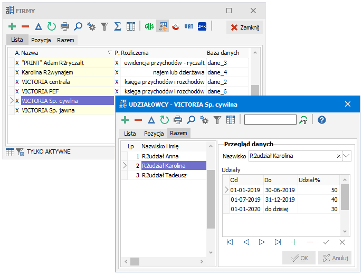This screenshot has width=362, height=275.
Task: Open search magnifier in UDZIAŁOWCY toolbar
Action: pyautogui.click(x=191, y=120)
